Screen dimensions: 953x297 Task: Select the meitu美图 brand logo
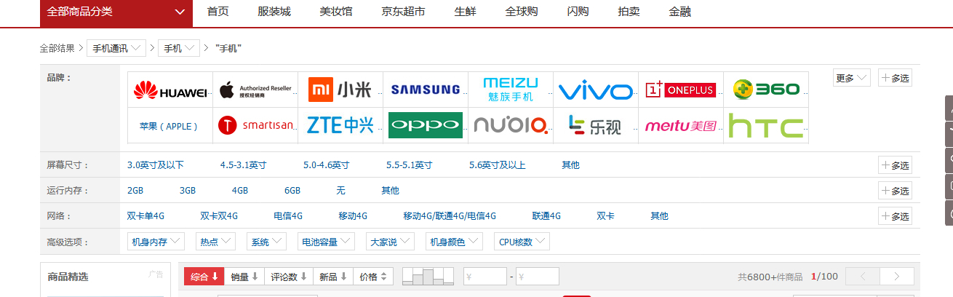[681, 125]
